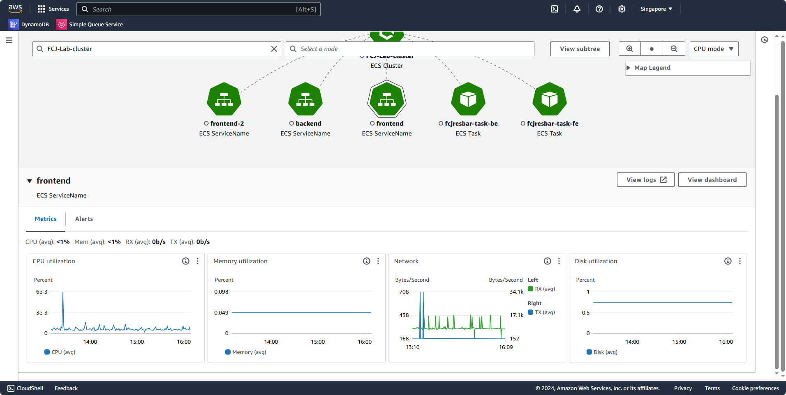This screenshot has width=786, height=395.
Task: Toggle the RX (avg) legend swatch
Action: click(x=531, y=289)
